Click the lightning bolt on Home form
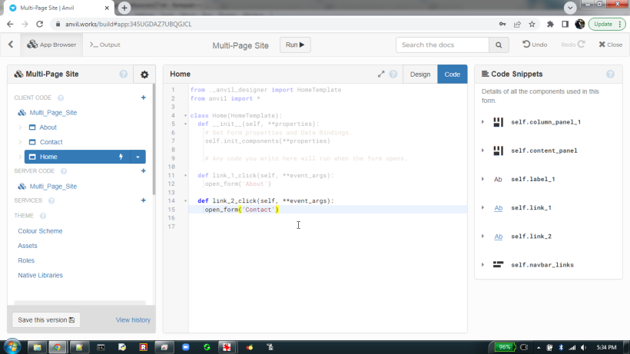630x354 pixels. coord(121,157)
